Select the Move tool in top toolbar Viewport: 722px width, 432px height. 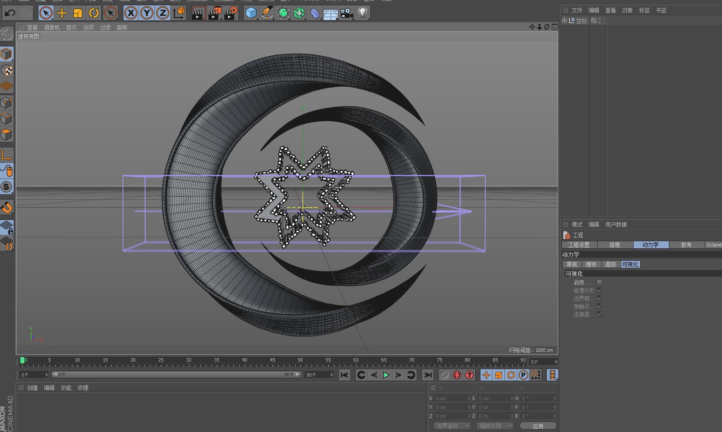(62, 13)
